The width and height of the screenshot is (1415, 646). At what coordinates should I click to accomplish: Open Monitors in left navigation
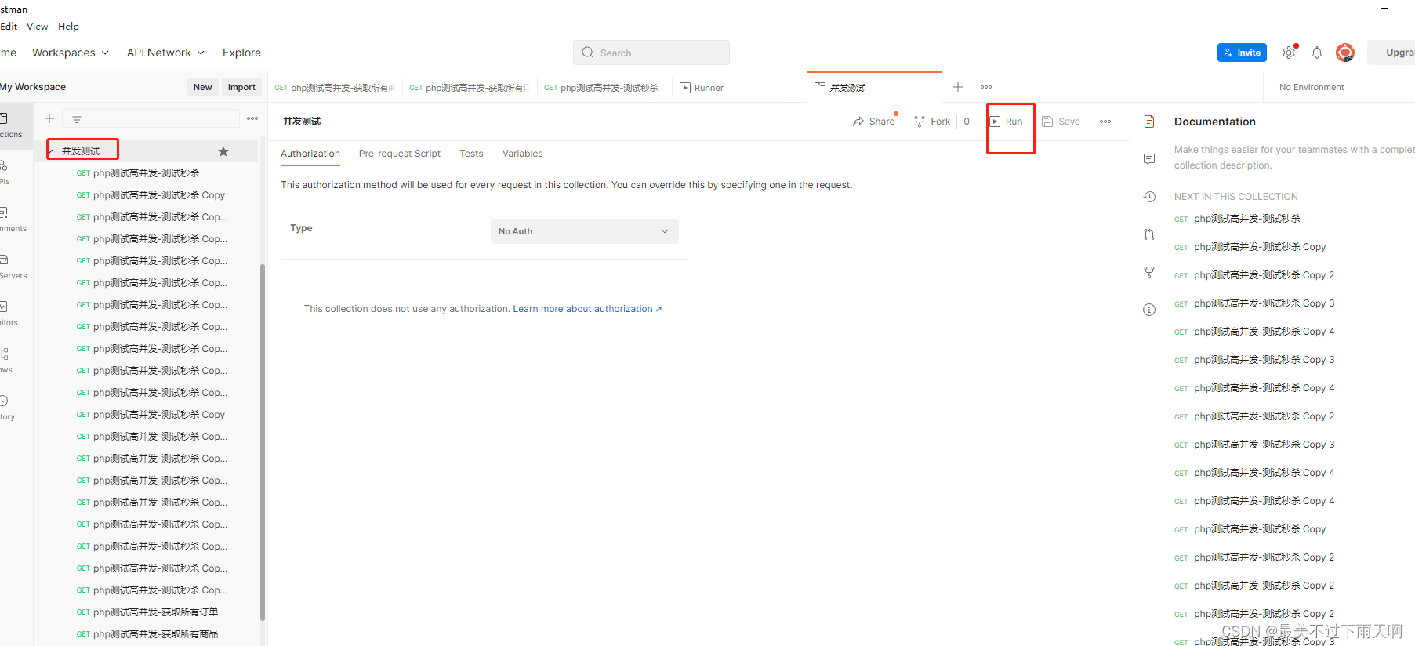pyautogui.click(x=8, y=314)
